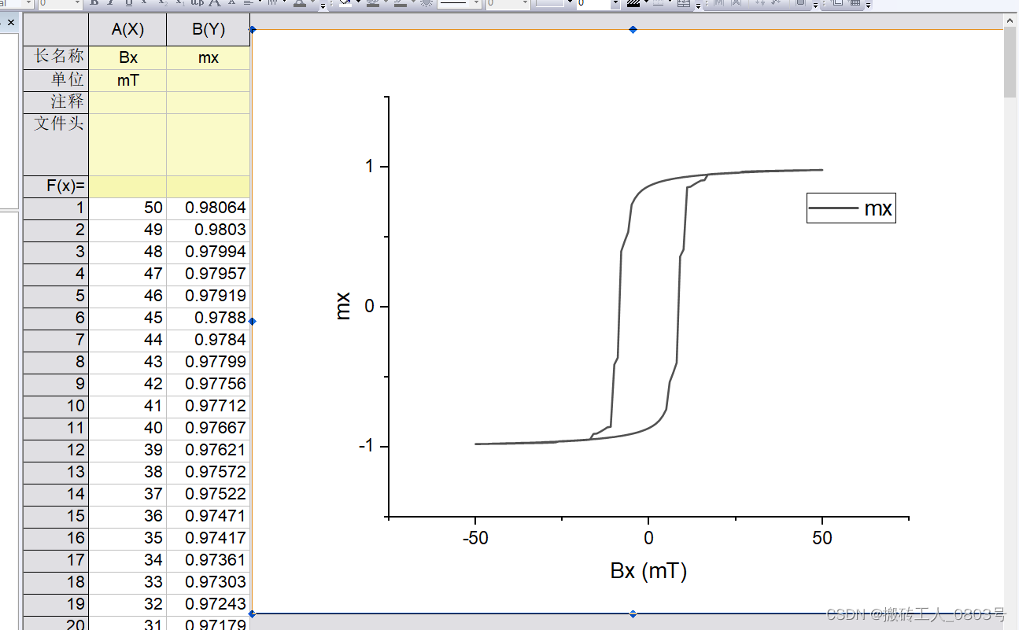Click the vertical scrollbar thumb on the right
The image size is (1019, 630).
(1011, 63)
